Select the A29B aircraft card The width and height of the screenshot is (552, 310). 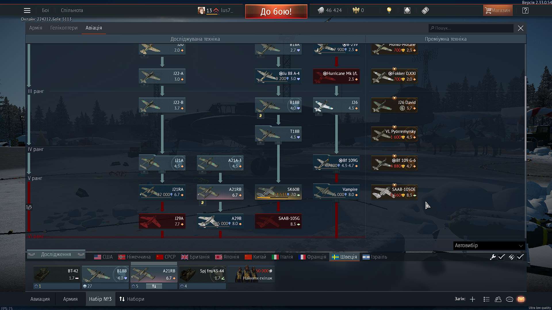220,221
